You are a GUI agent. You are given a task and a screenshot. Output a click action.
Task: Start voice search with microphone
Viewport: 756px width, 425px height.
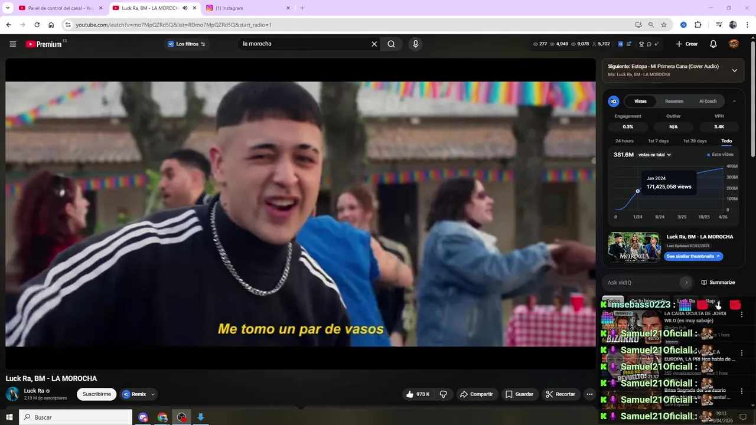coord(415,44)
